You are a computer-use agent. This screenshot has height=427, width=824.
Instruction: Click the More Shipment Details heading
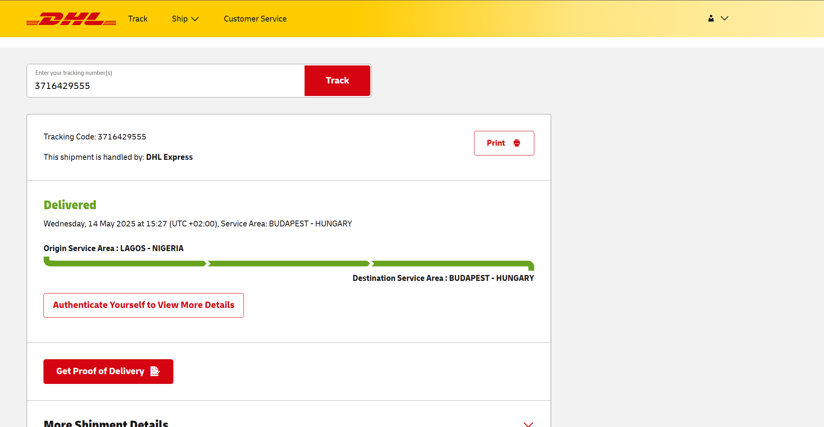[106, 423]
